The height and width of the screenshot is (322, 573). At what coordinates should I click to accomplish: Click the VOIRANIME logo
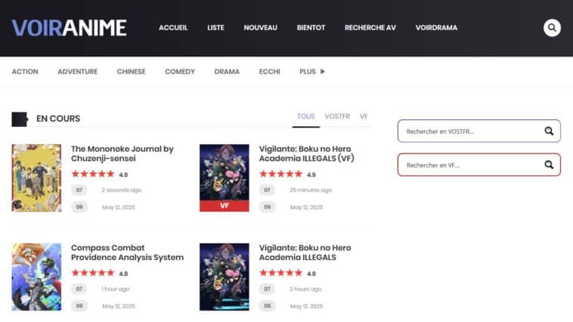click(x=70, y=28)
